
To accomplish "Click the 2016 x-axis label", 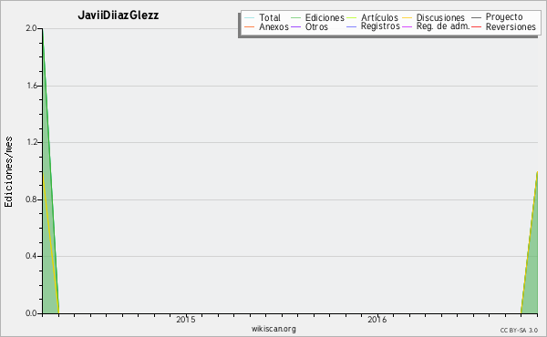I will click(x=377, y=320).
